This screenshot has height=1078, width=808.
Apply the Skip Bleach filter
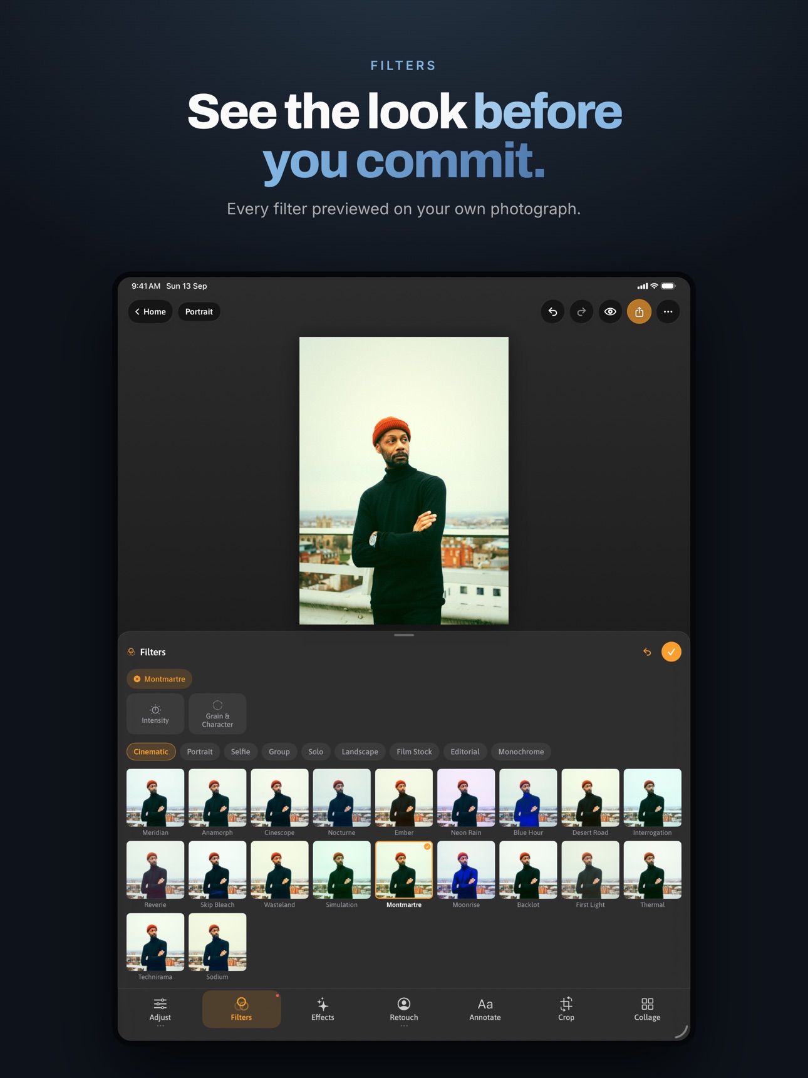217,870
